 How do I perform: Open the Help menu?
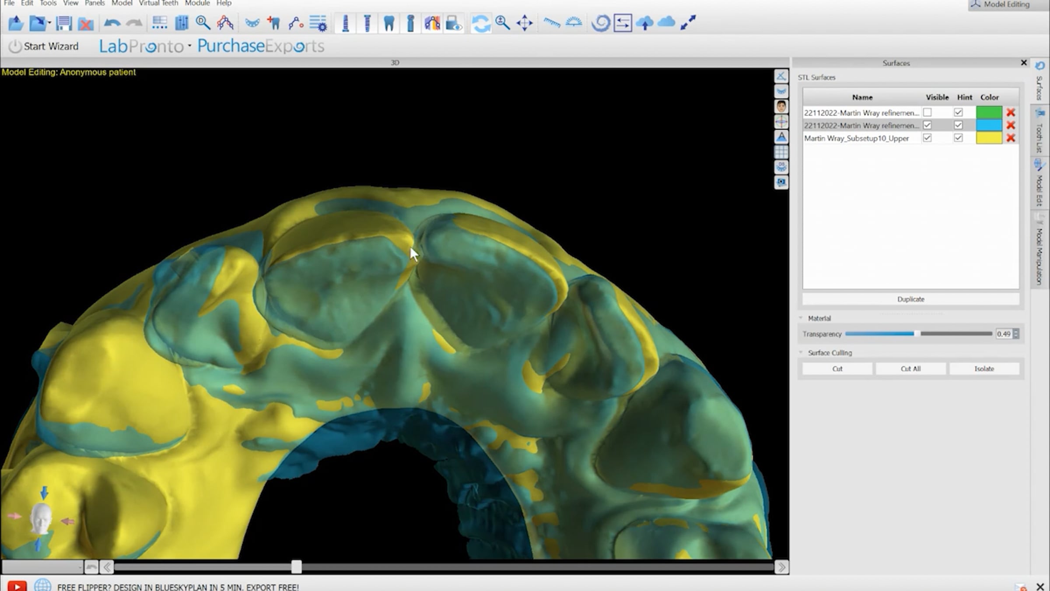(224, 4)
